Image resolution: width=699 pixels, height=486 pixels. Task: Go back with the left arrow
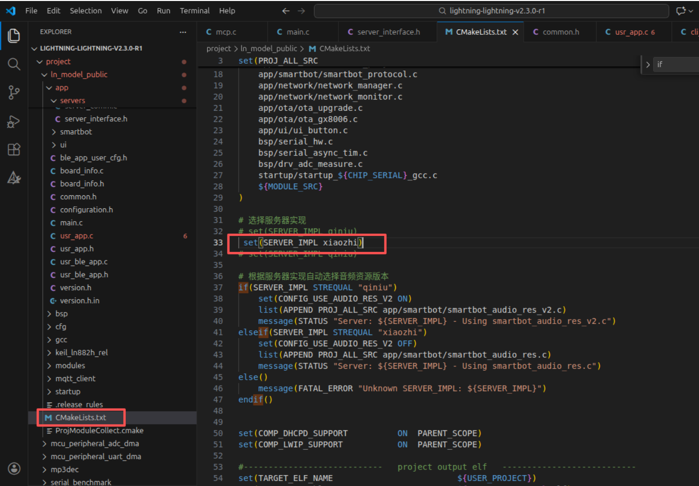tap(286, 10)
